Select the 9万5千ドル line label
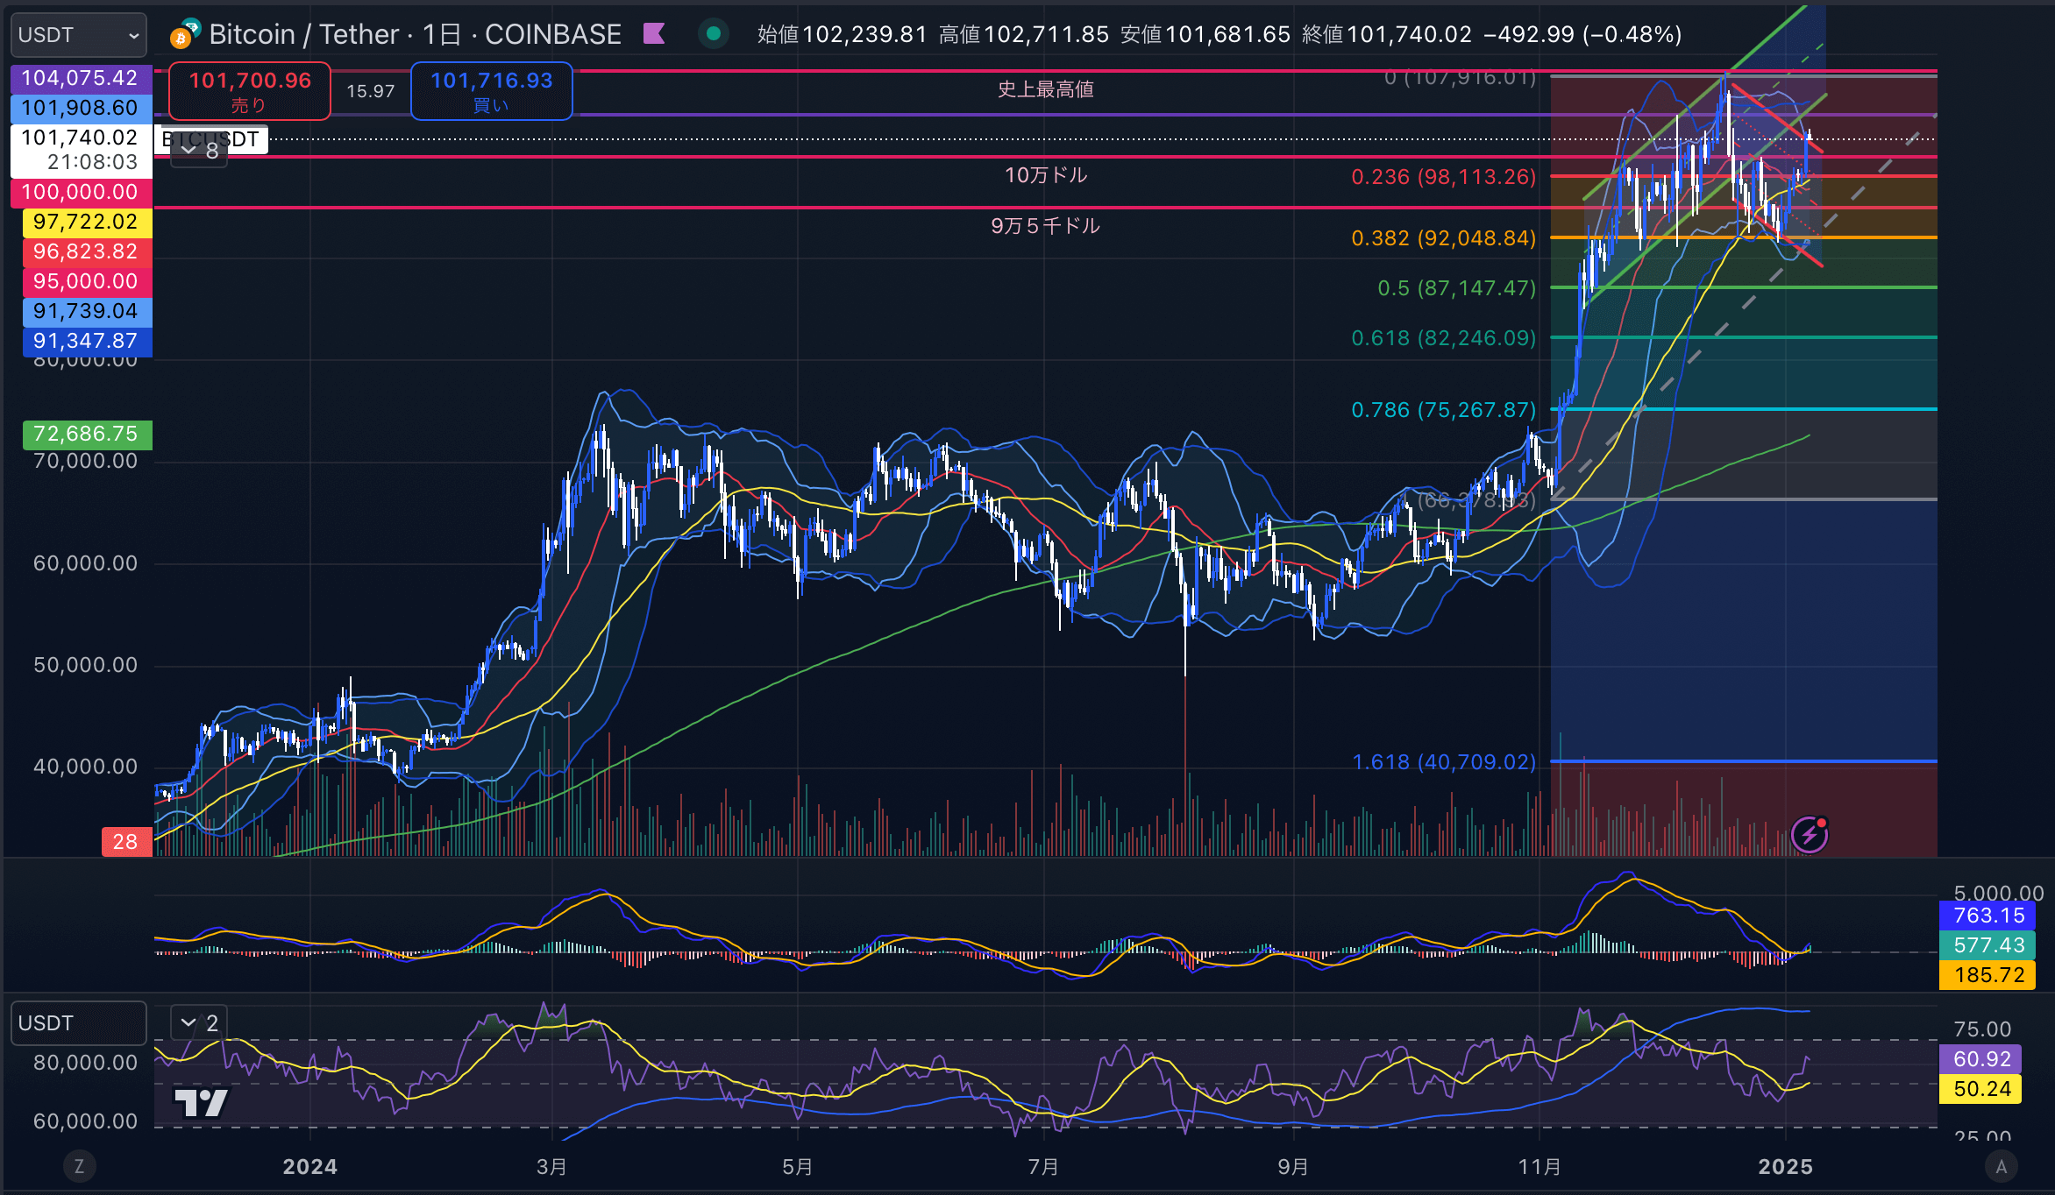2055x1195 pixels. 1046,226
